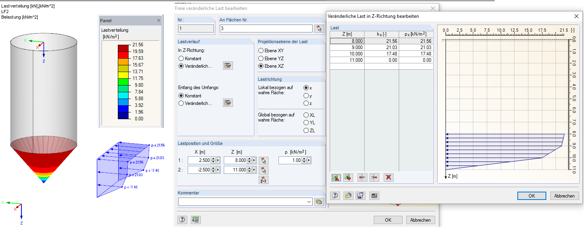This screenshot has height=232, width=584.
Task: Select table cell pz 21.03
Action: click(x=416, y=47)
